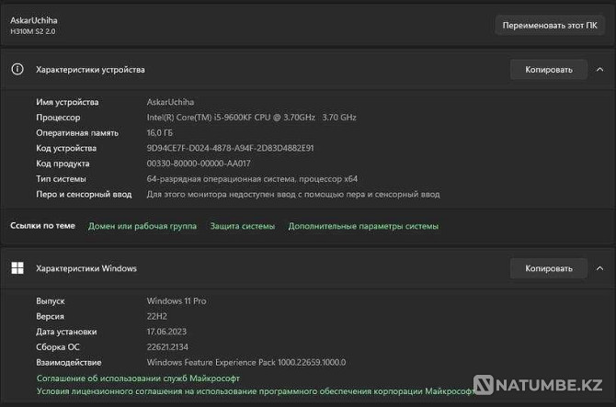Click the Код продукта label
This screenshot has width=616, height=407.
click(x=63, y=164)
